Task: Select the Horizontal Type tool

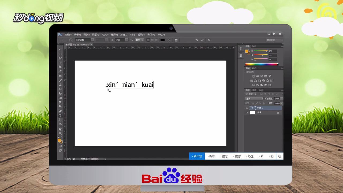Action: tap(60, 116)
